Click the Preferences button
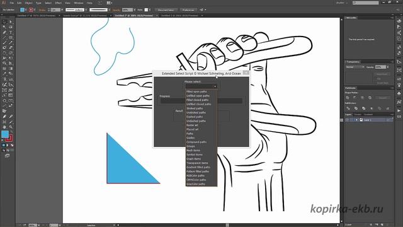 (x=188, y=10)
